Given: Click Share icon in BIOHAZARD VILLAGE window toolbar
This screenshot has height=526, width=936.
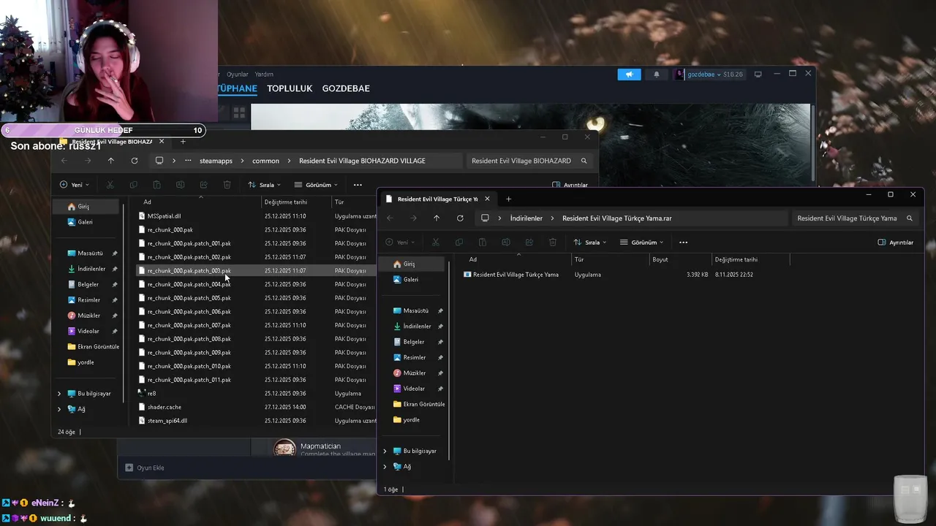Looking at the screenshot, I should coord(204,185).
